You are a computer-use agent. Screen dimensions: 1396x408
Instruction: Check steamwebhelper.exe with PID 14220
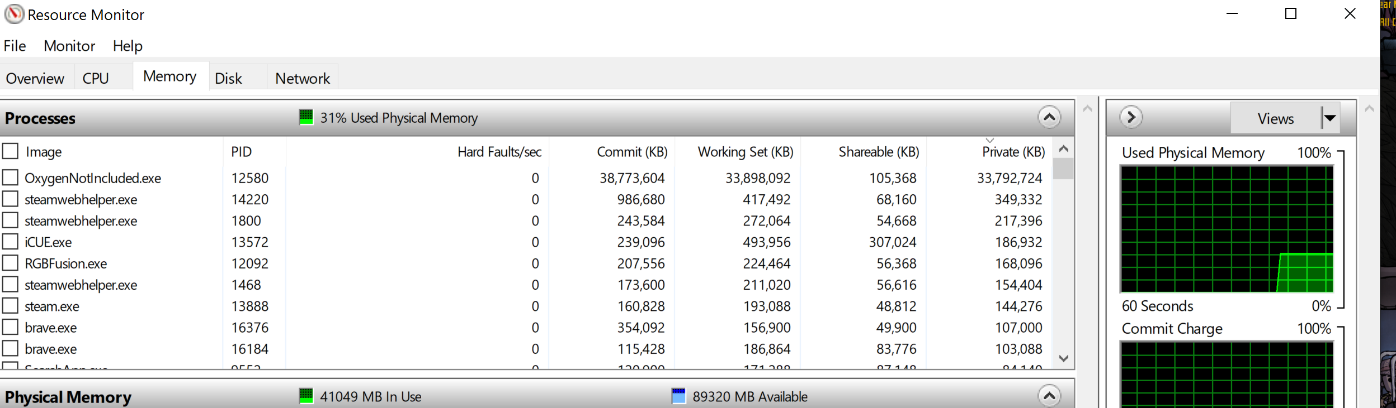[x=10, y=199]
